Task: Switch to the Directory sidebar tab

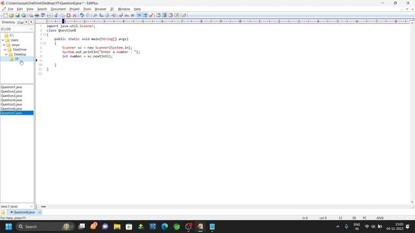Action: 8,22
